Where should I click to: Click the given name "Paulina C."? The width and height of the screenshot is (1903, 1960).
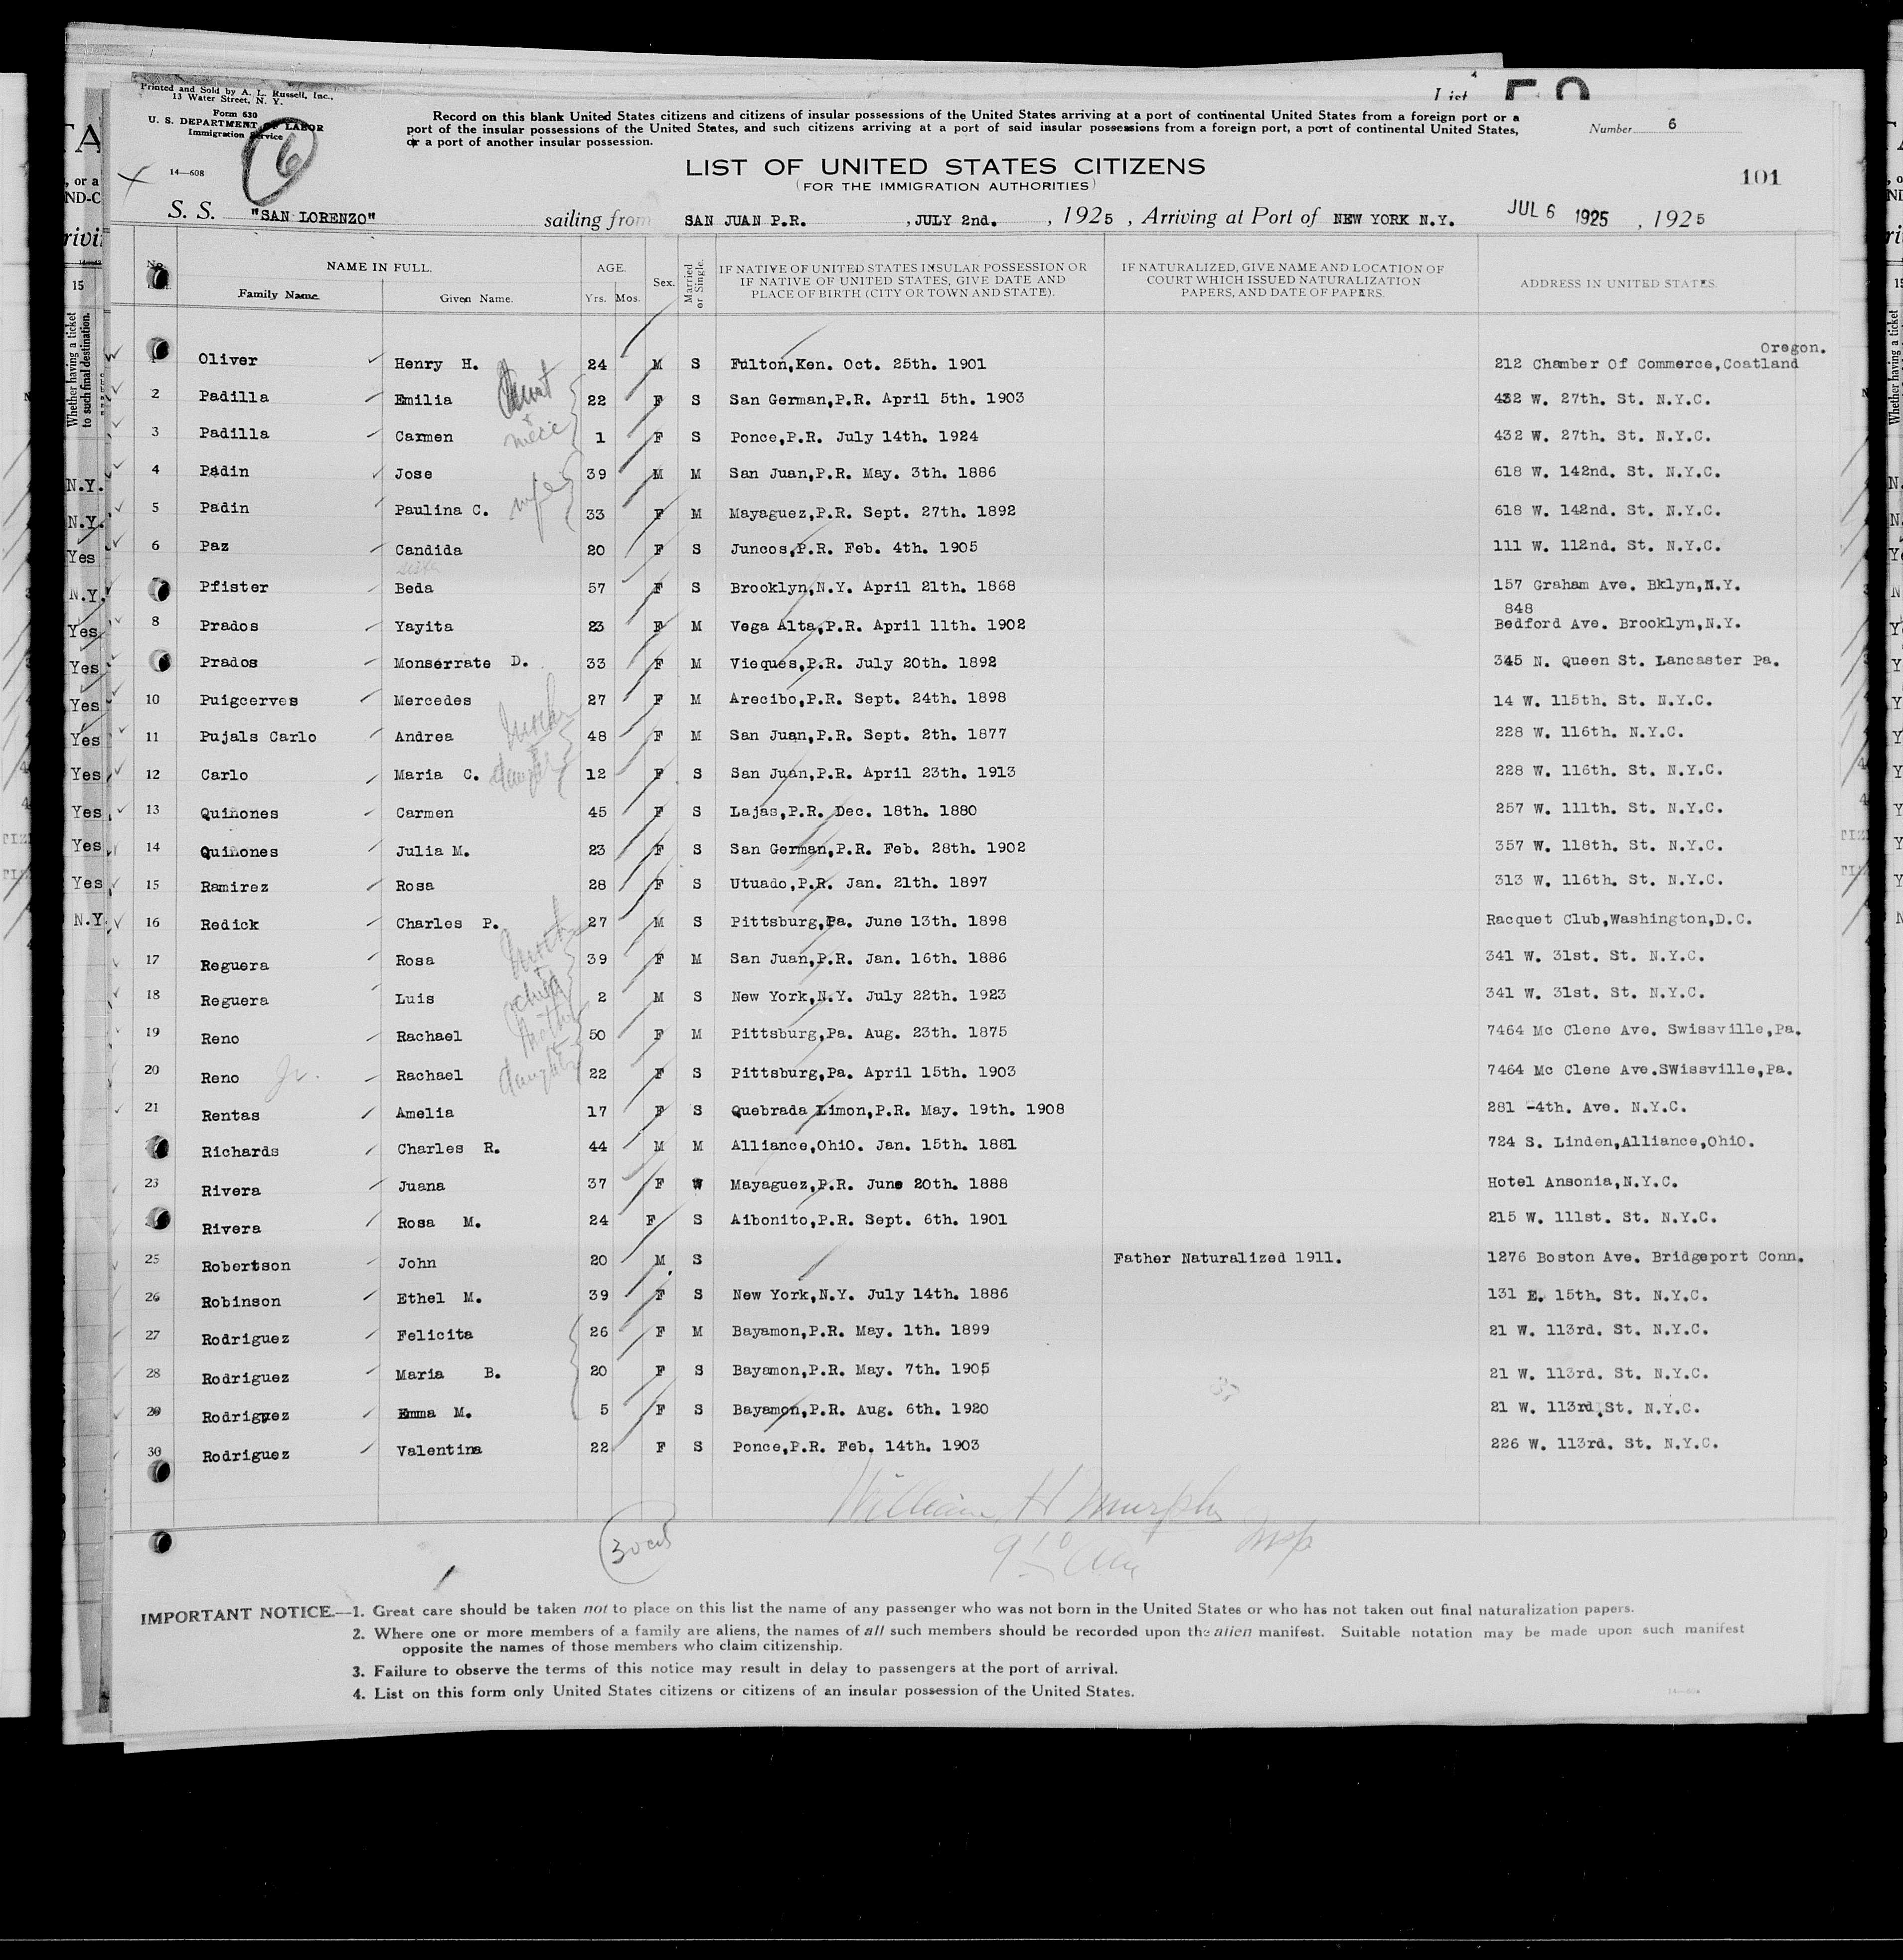(442, 511)
